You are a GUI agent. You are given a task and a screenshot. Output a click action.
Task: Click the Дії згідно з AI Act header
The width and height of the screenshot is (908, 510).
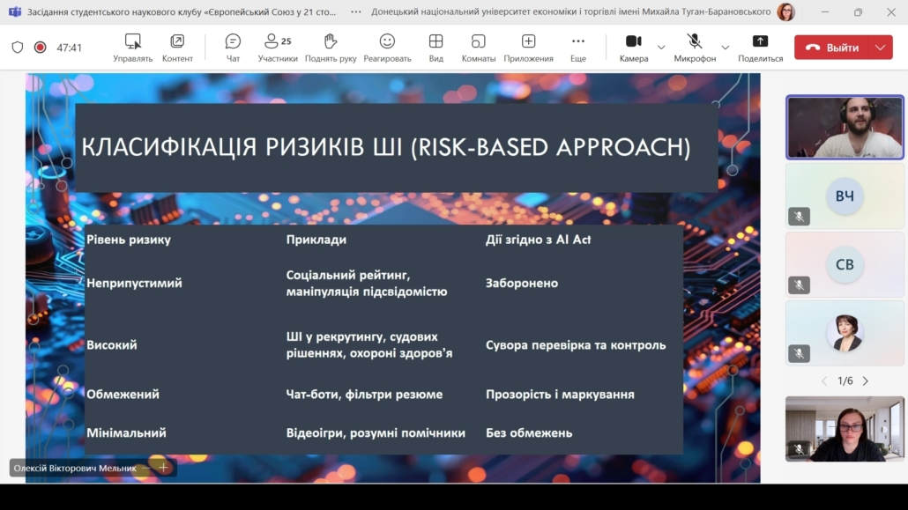tap(538, 240)
